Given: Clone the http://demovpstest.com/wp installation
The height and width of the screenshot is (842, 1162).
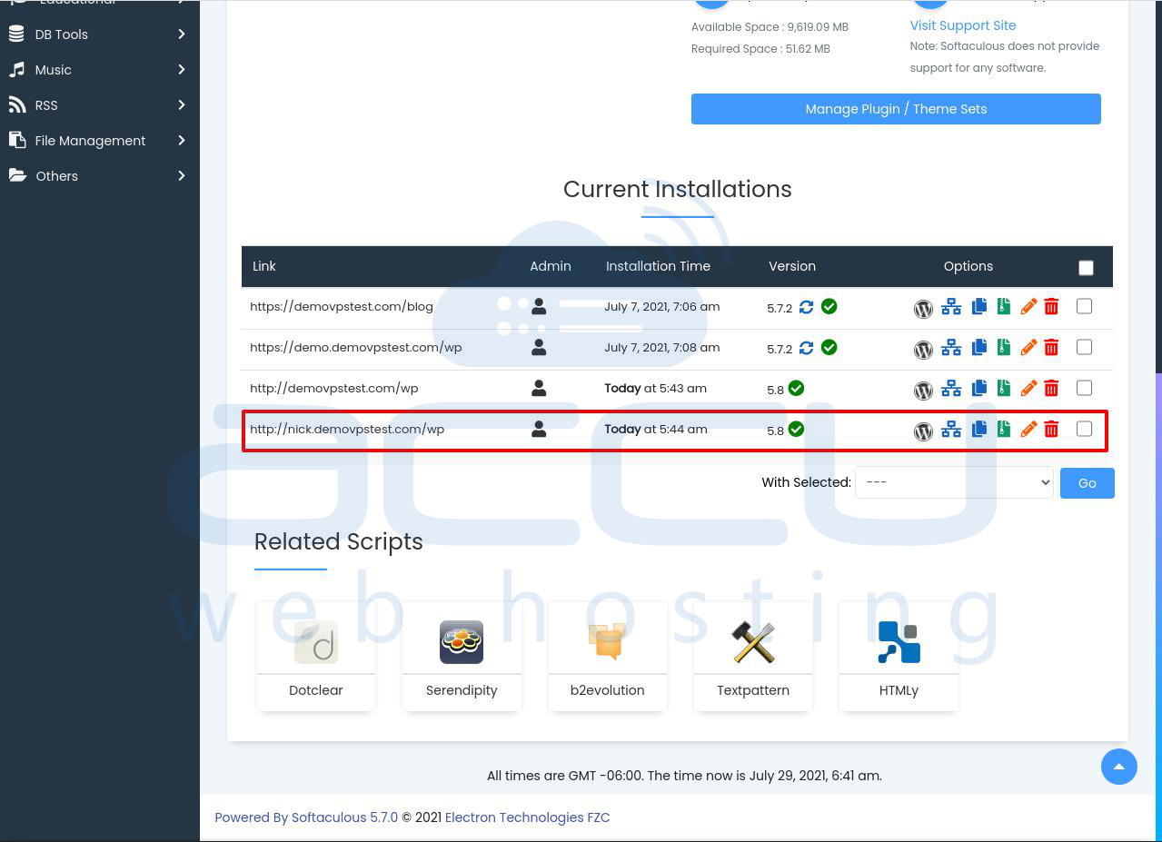Looking at the screenshot, I should click(x=978, y=389).
